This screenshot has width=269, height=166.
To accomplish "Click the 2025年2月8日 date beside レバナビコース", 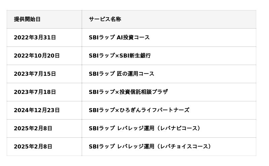I will coord(33,128).
